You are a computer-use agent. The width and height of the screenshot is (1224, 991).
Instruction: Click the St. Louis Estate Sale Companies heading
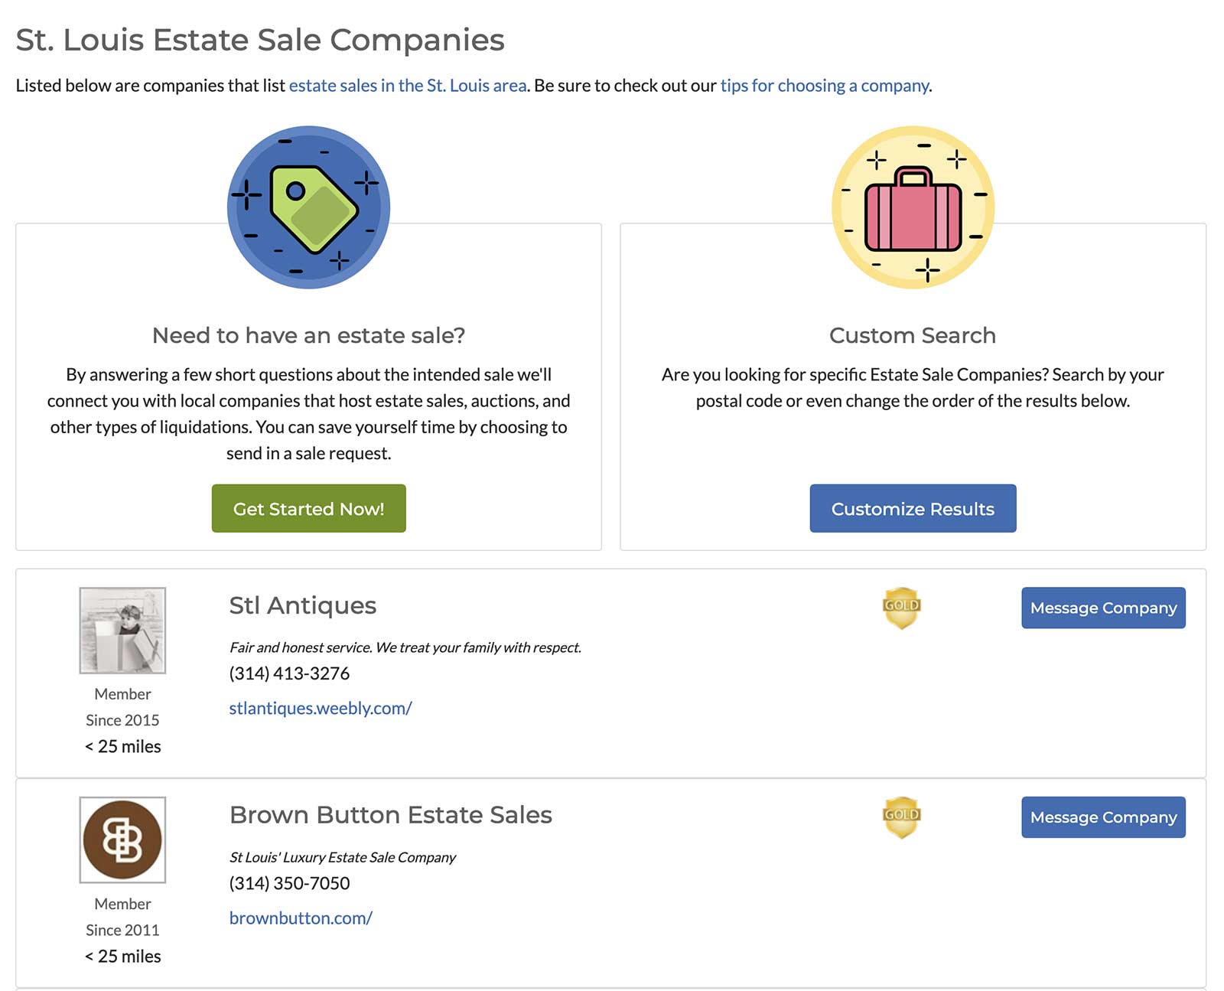click(259, 40)
